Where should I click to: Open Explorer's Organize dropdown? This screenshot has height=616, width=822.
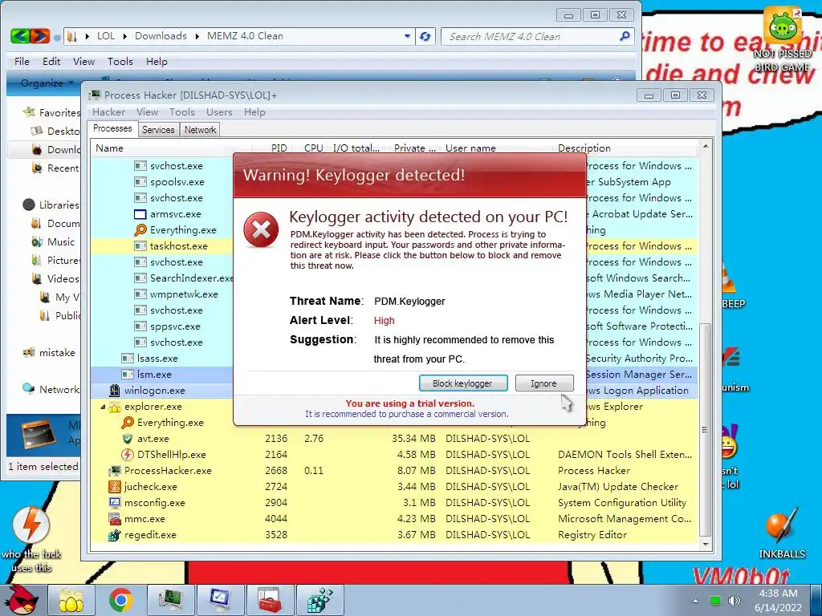point(47,83)
